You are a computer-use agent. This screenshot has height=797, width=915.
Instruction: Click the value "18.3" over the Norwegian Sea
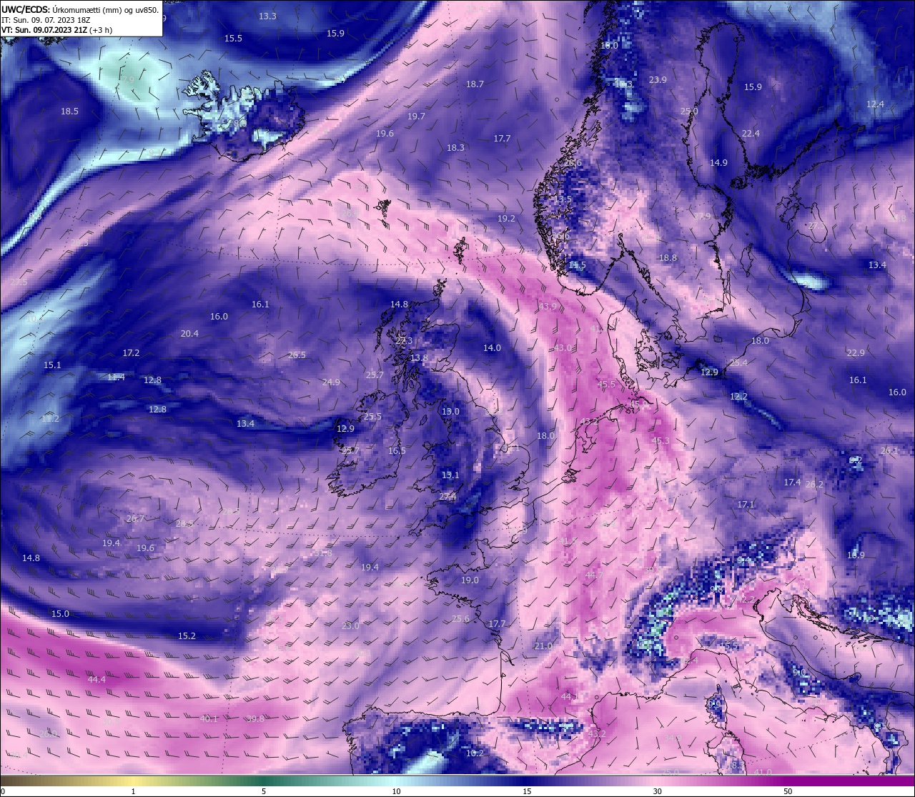[x=455, y=147]
